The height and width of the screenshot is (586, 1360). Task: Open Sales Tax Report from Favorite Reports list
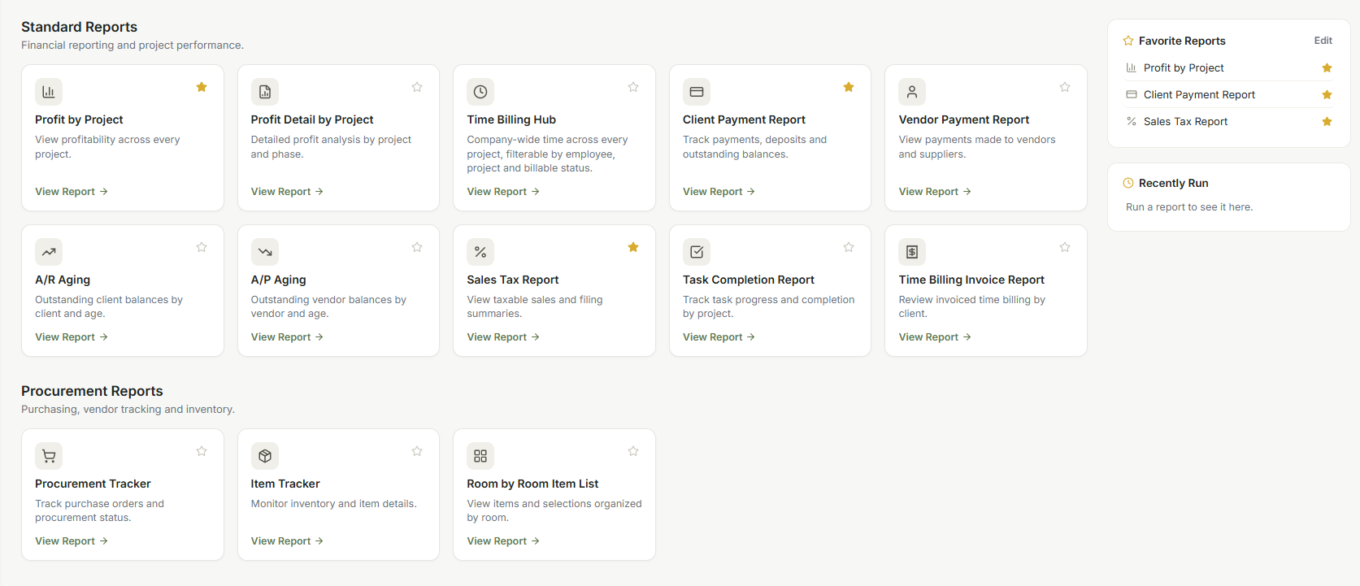click(1185, 122)
